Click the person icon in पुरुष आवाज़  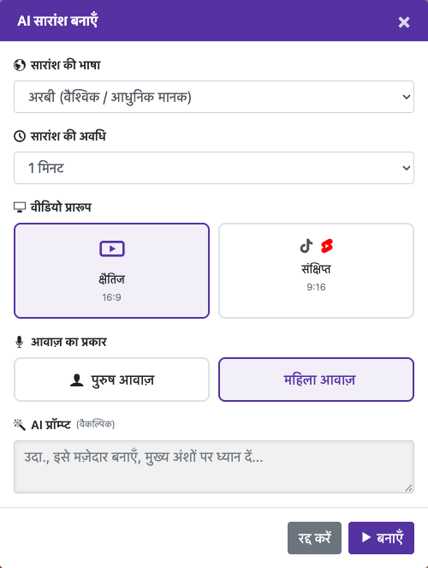(77, 380)
